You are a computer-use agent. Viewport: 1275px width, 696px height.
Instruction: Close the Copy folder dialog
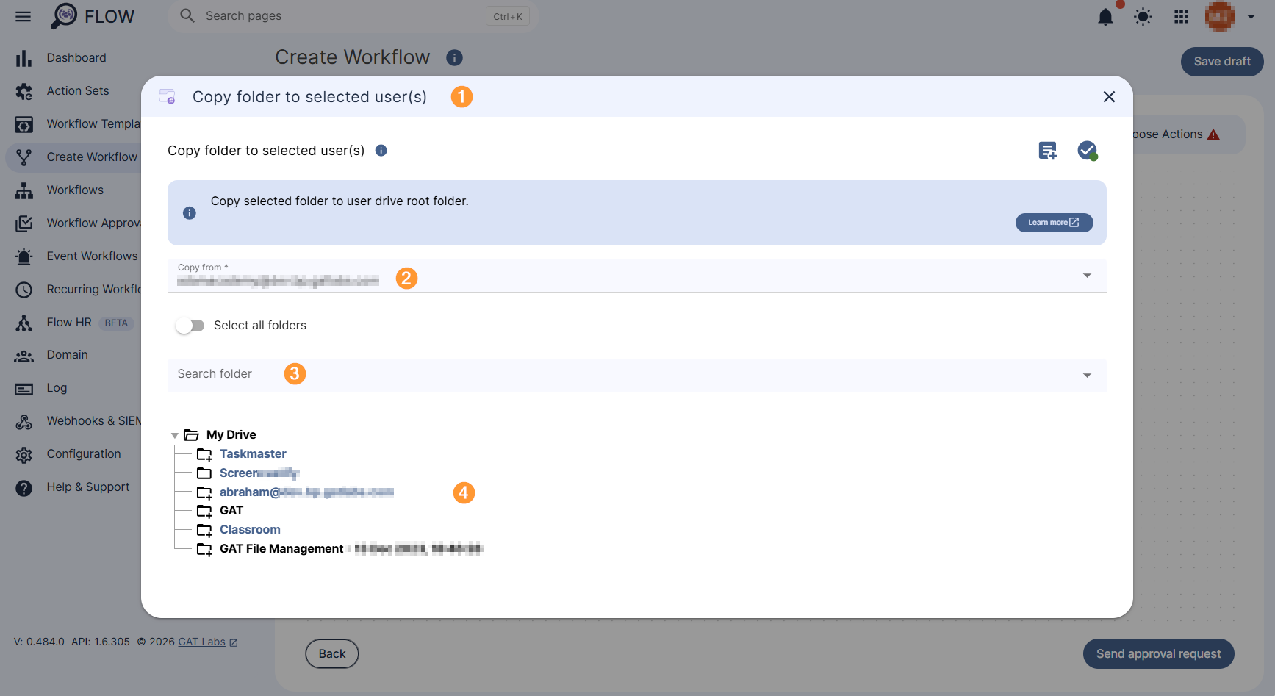pos(1109,97)
